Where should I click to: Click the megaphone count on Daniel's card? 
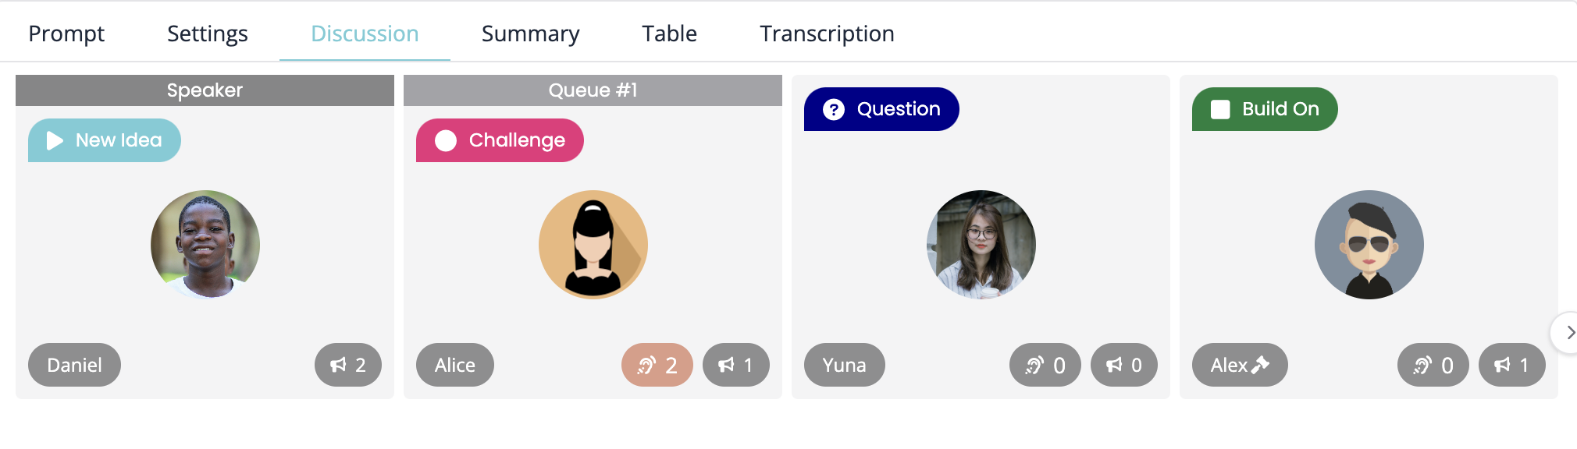[347, 365]
